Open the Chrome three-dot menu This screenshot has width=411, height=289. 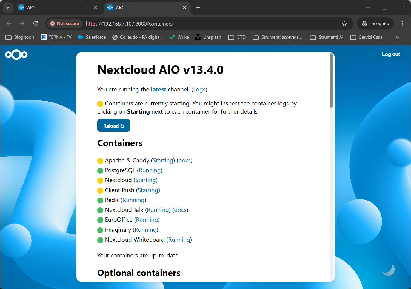point(402,24)
